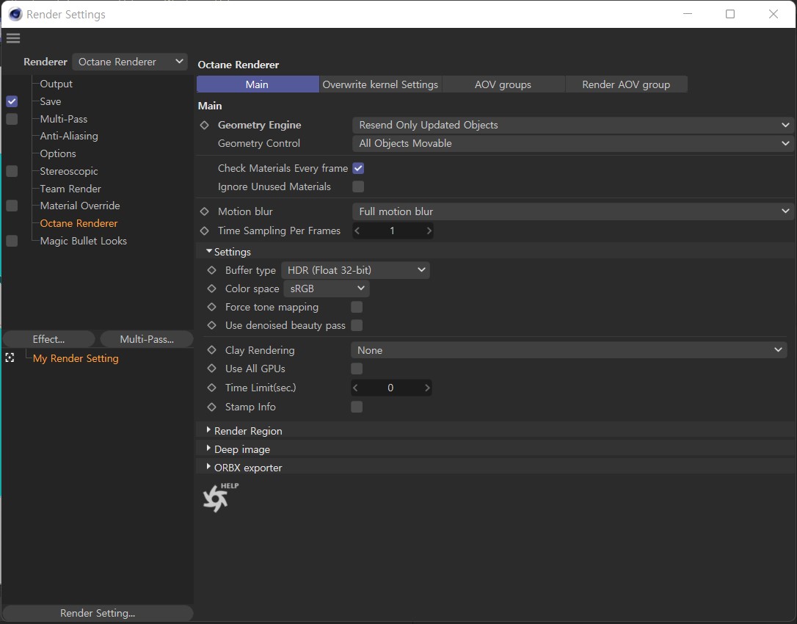Viewport: 797px width, 624px height.
Task: Enable the Magic Bullet Looks checkbox
Action: [12, 241]
